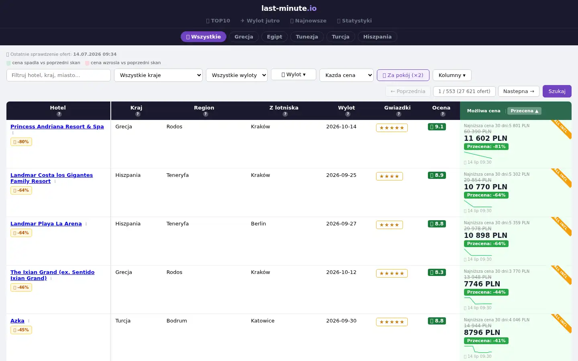Select the Hiszpania filter tab
The height and width of the screenshot is (361, 578).
tap(377, 37)
